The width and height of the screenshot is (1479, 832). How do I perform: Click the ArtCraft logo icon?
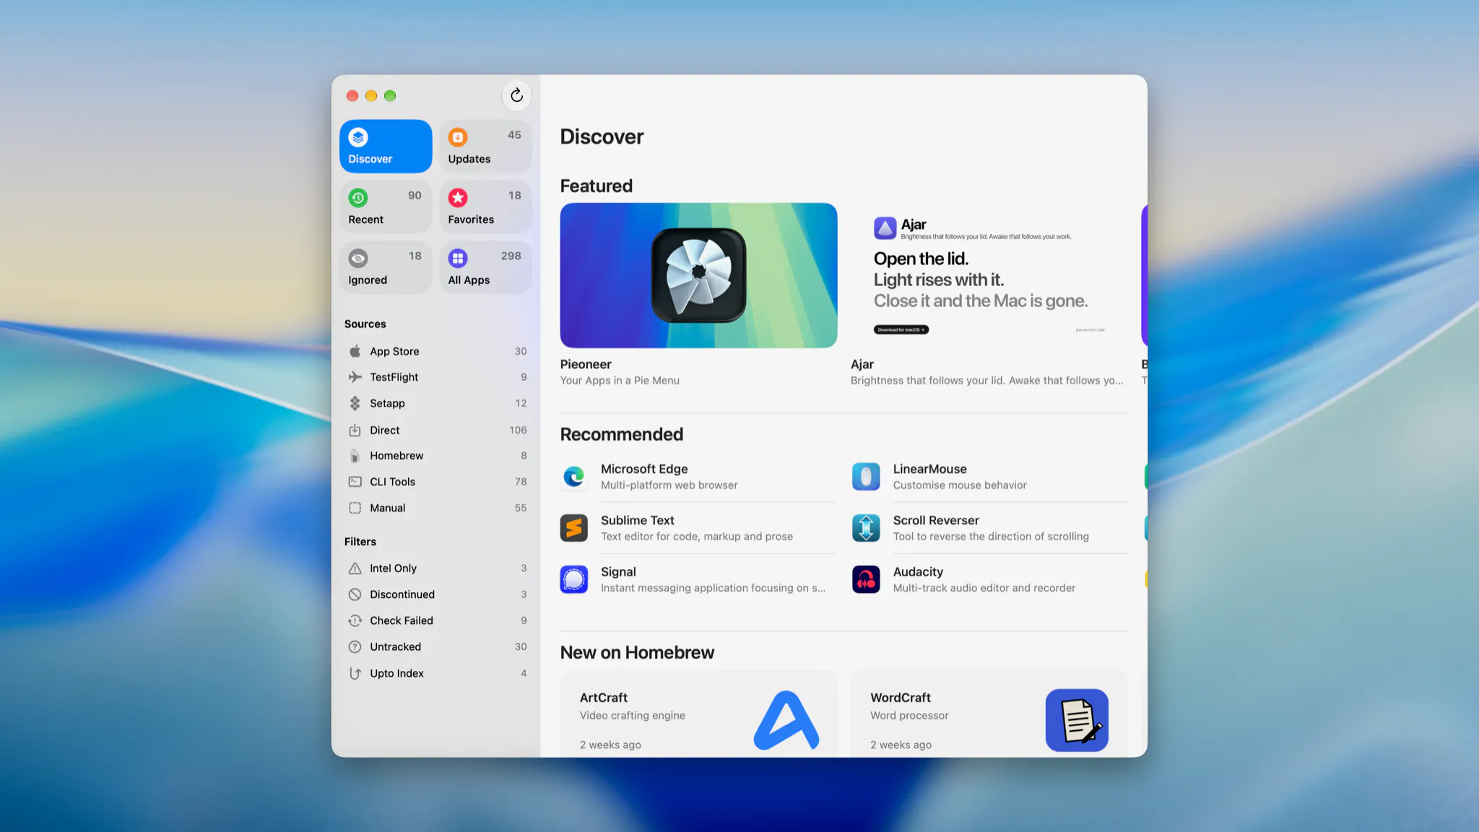(786, 720)
